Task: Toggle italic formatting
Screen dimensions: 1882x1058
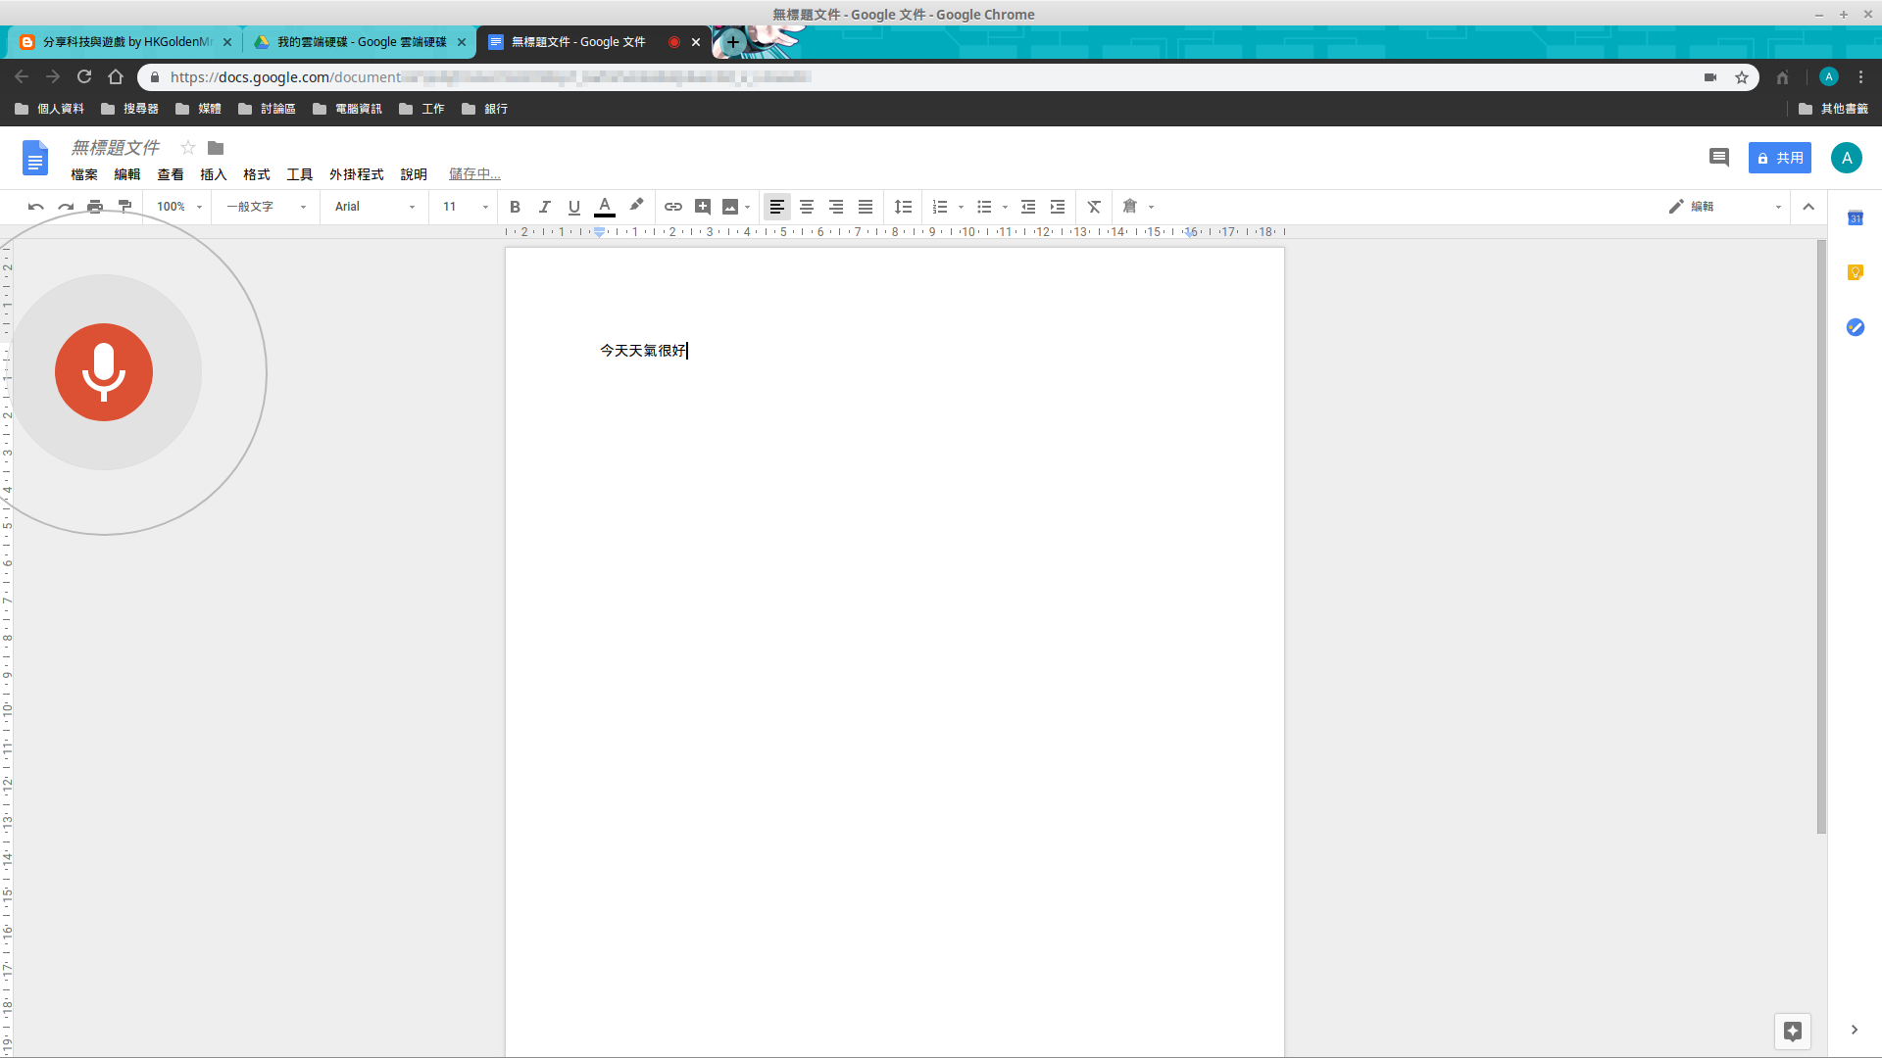Action: pos(544,207)
